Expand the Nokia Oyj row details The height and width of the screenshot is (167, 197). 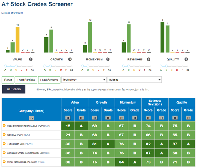pyautogui.click(x=4, y=134)
